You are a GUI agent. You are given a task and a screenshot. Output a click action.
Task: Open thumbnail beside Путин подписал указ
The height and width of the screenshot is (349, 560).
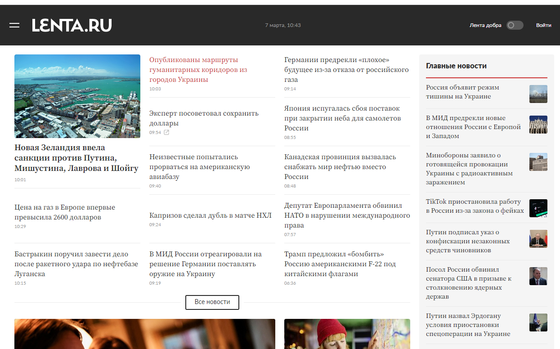tap(538, 239)
